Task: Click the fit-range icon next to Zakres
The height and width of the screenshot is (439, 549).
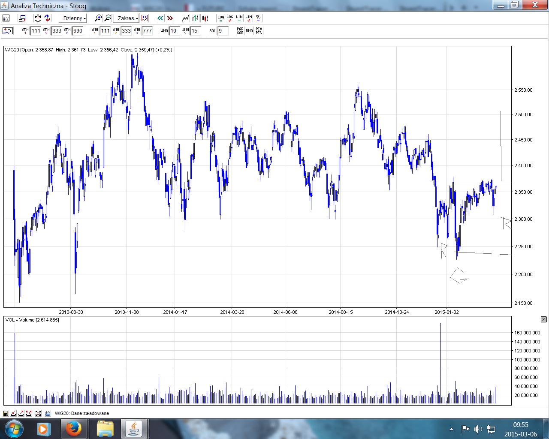Action: click(x=145, y=18)
